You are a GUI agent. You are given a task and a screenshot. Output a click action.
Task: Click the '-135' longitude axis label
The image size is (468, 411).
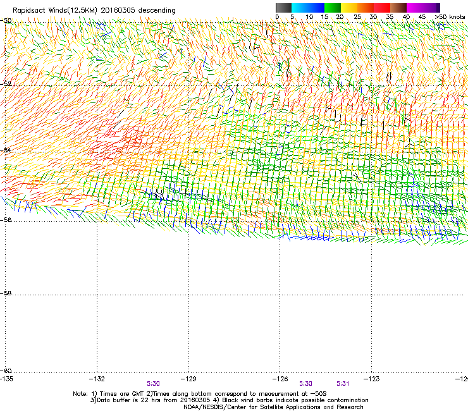click(6, 379)
